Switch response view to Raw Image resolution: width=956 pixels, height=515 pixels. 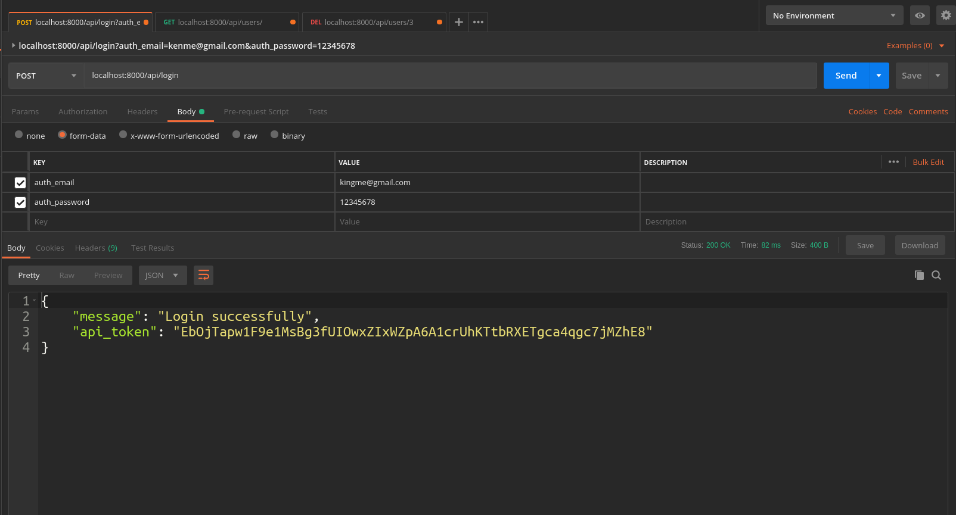(x=67, y=275)
